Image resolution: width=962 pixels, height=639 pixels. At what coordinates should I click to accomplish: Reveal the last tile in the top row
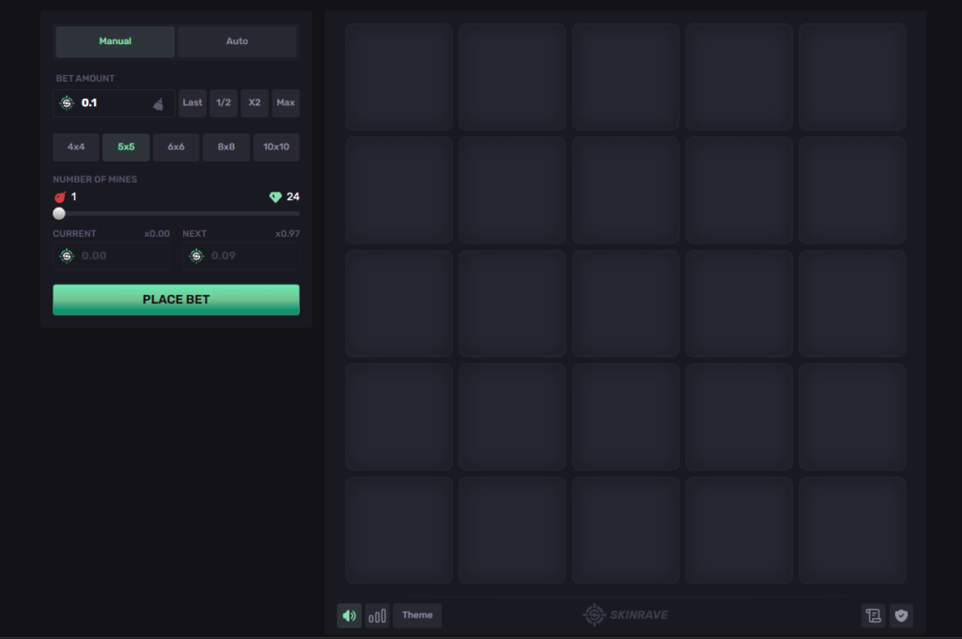[x=852, y=77]
